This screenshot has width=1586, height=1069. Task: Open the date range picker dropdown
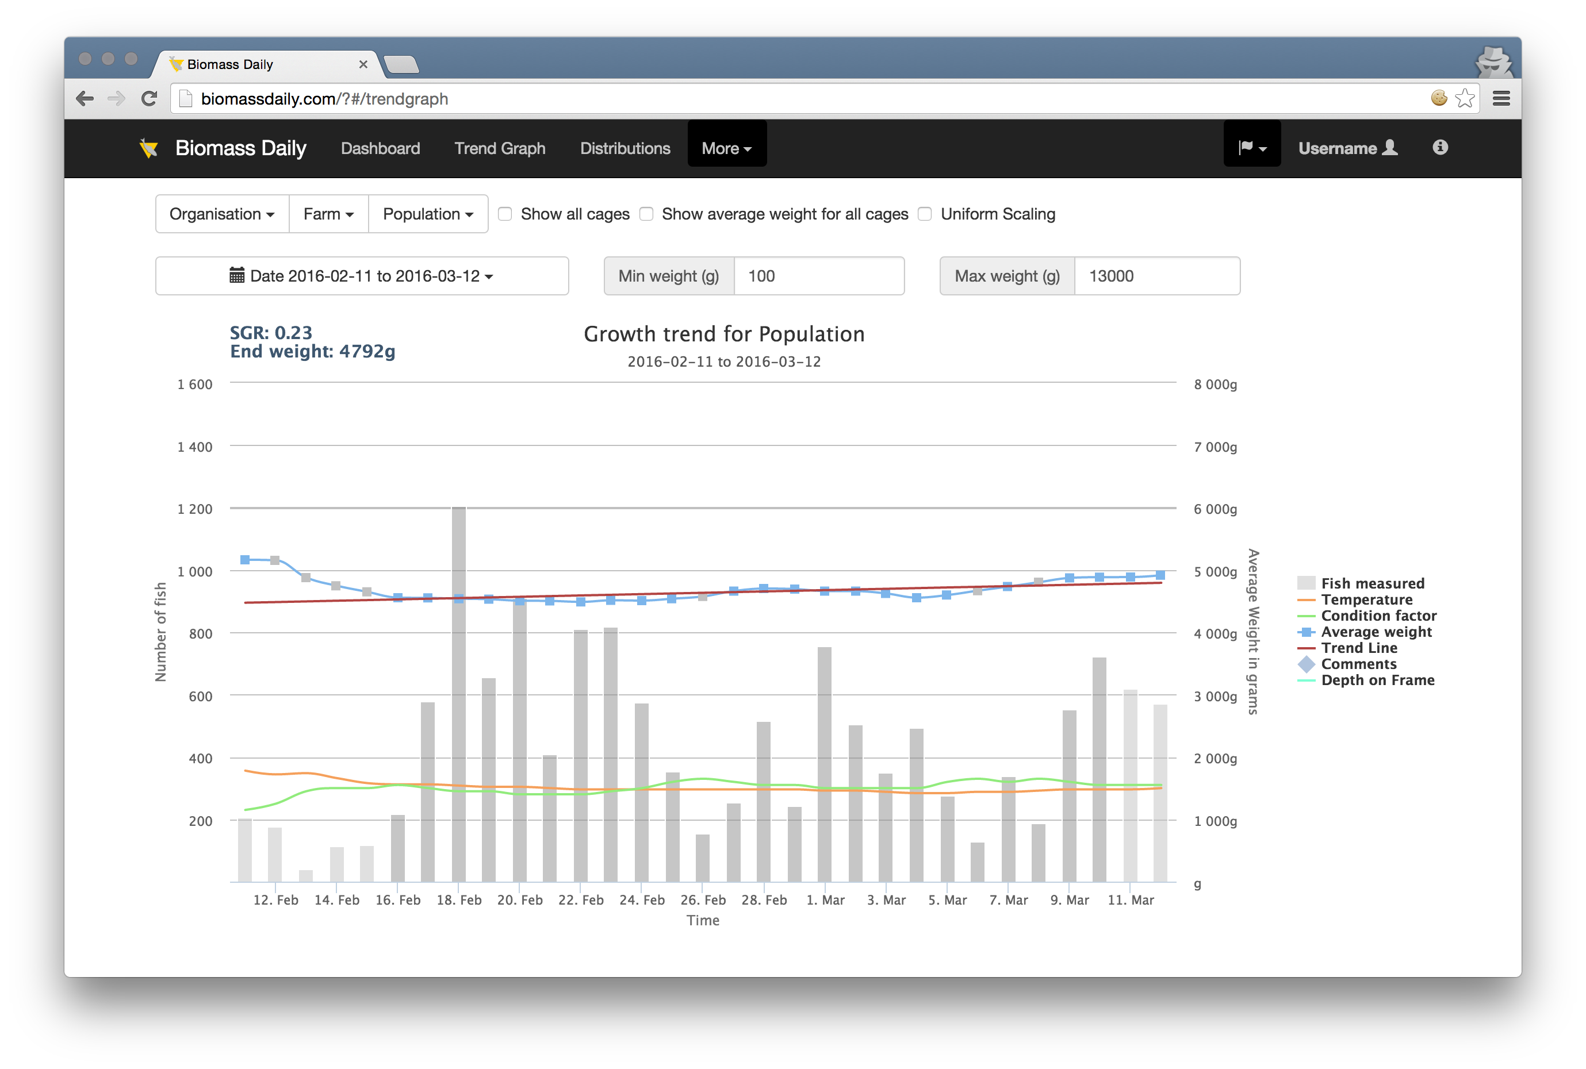coord(362,276)
